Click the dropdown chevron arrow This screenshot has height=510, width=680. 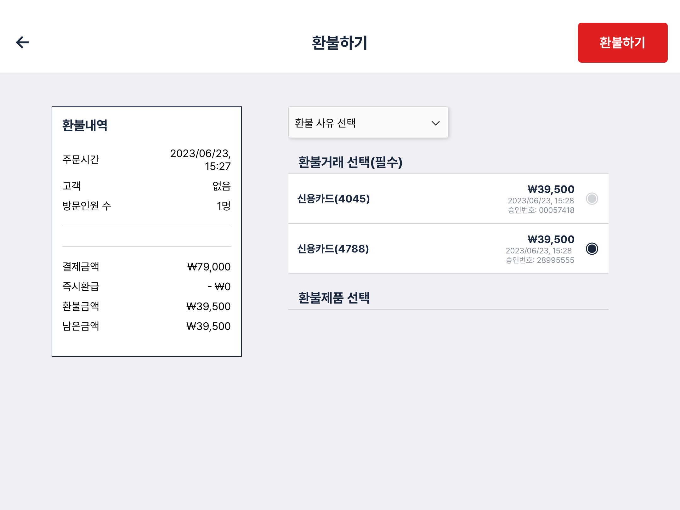pyautogui.click(x=435, y=123)
